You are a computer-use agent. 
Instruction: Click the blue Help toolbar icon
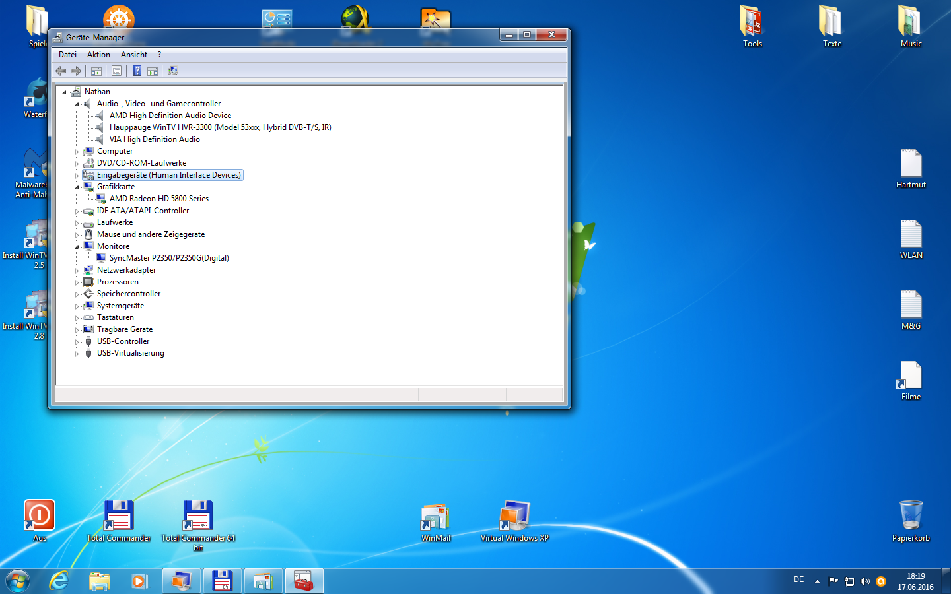pos(137,71)
